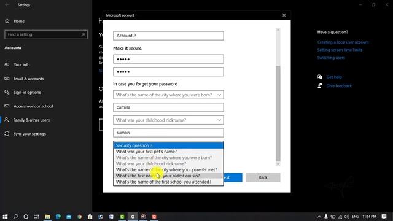The height and width of the screenshot is (221, 393).
Task: Click the first password field
Action: 168,59
